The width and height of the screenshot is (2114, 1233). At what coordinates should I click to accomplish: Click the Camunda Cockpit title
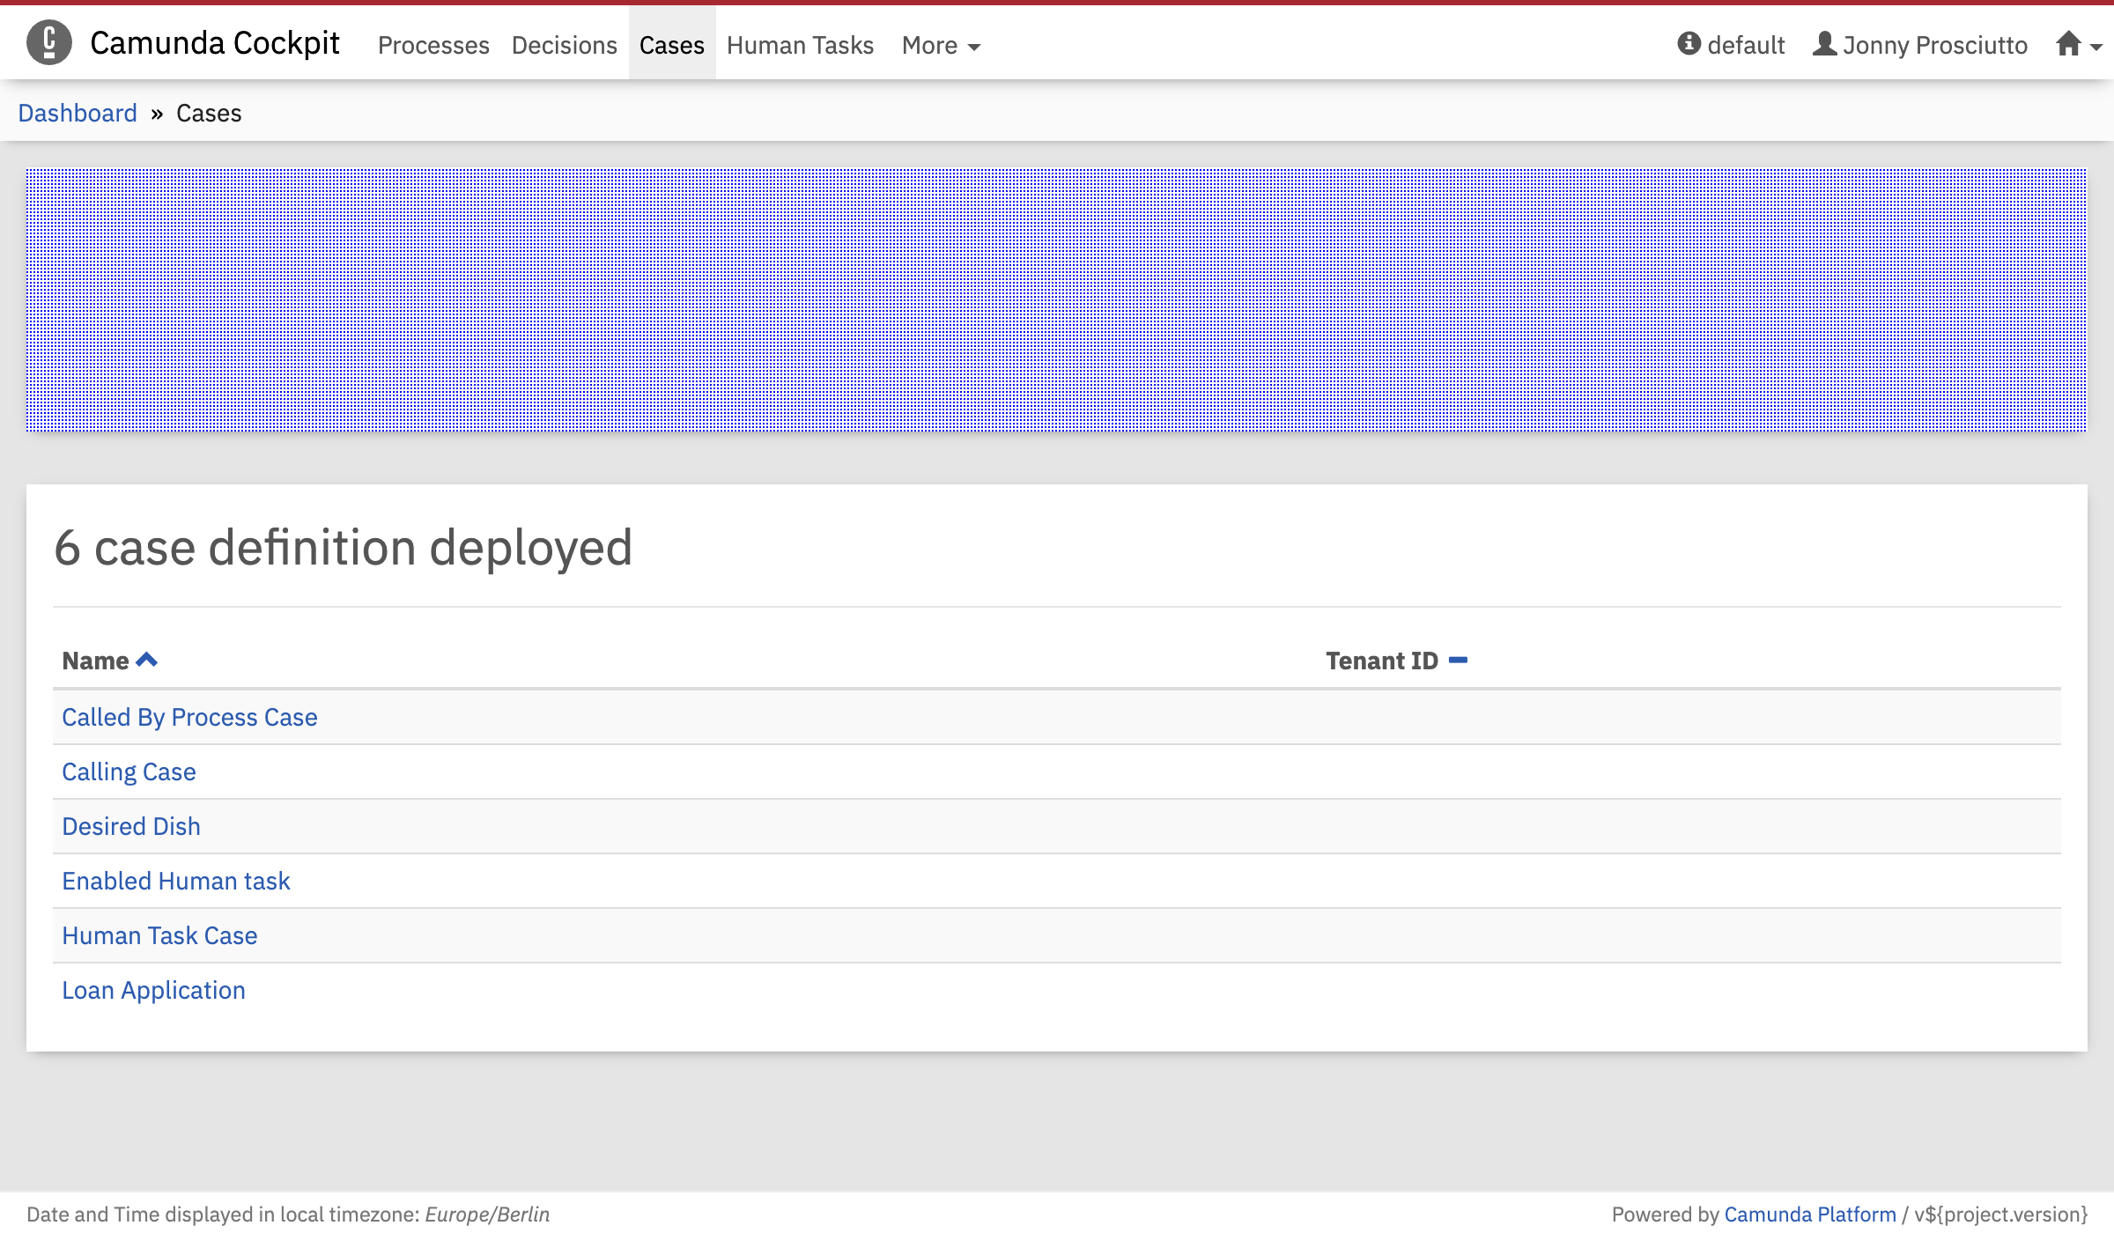(x=215, y=42)
